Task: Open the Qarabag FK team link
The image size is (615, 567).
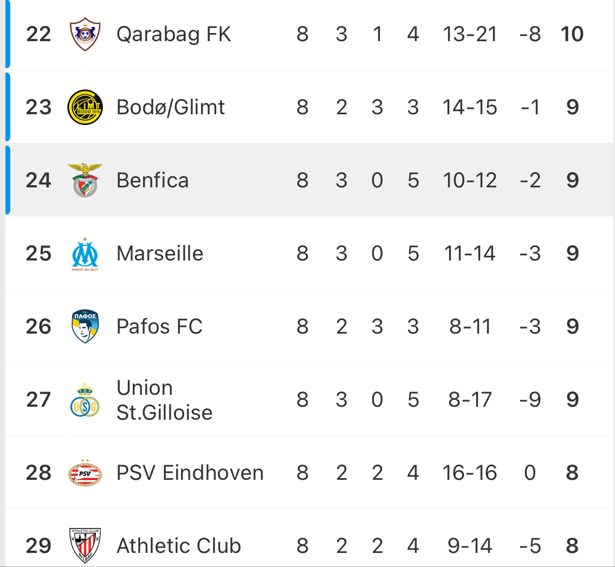Action: click(173, 34)
